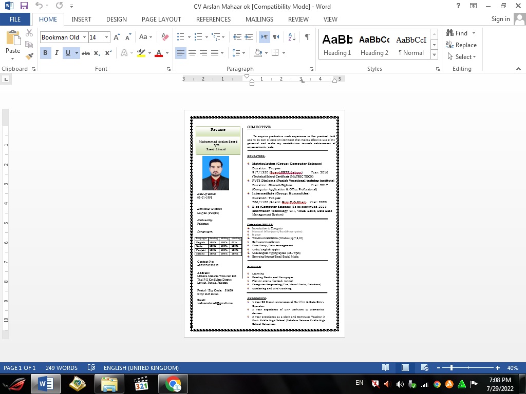Toggle bold formatting on selected text
Image resolution: width=526 pixels, height=394 pixels.
[x=45, y=53]
